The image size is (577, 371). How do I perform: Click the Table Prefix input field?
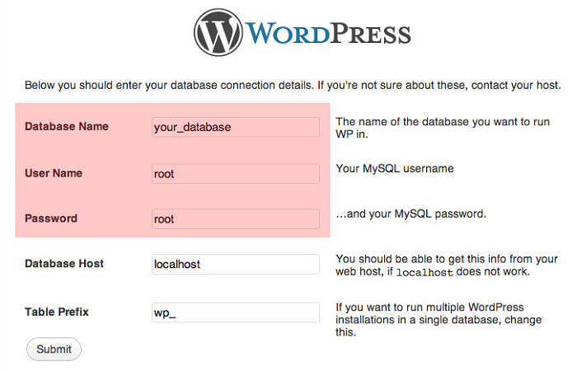236,313
